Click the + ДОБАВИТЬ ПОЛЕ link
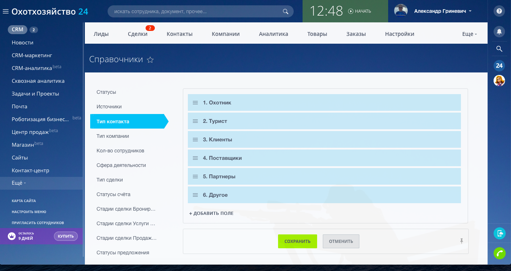Image resolution: width=511 pixels, height=271 pixels. pos(211,213)
